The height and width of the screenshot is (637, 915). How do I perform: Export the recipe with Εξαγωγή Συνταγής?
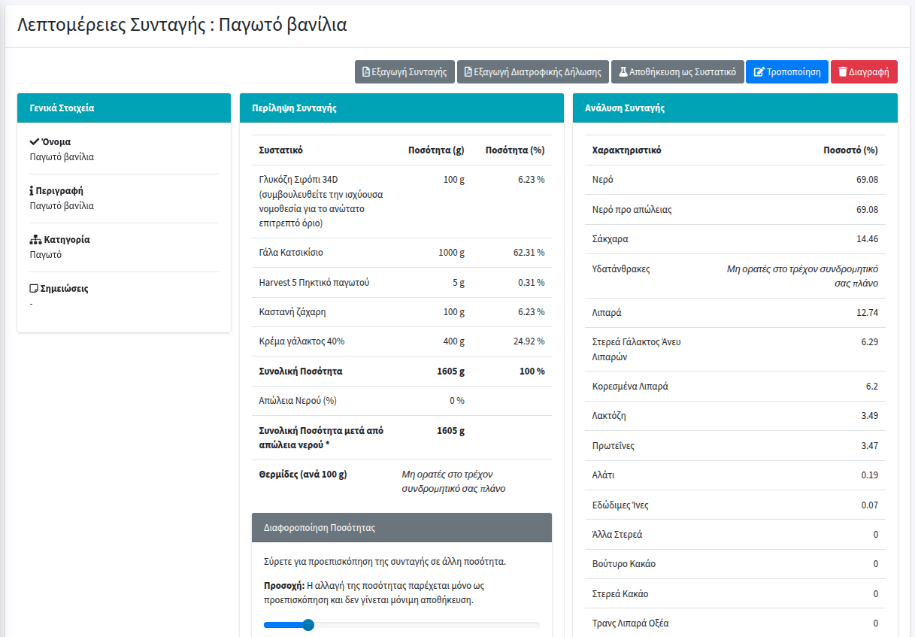pyautogui.click(x=404, y=72)
